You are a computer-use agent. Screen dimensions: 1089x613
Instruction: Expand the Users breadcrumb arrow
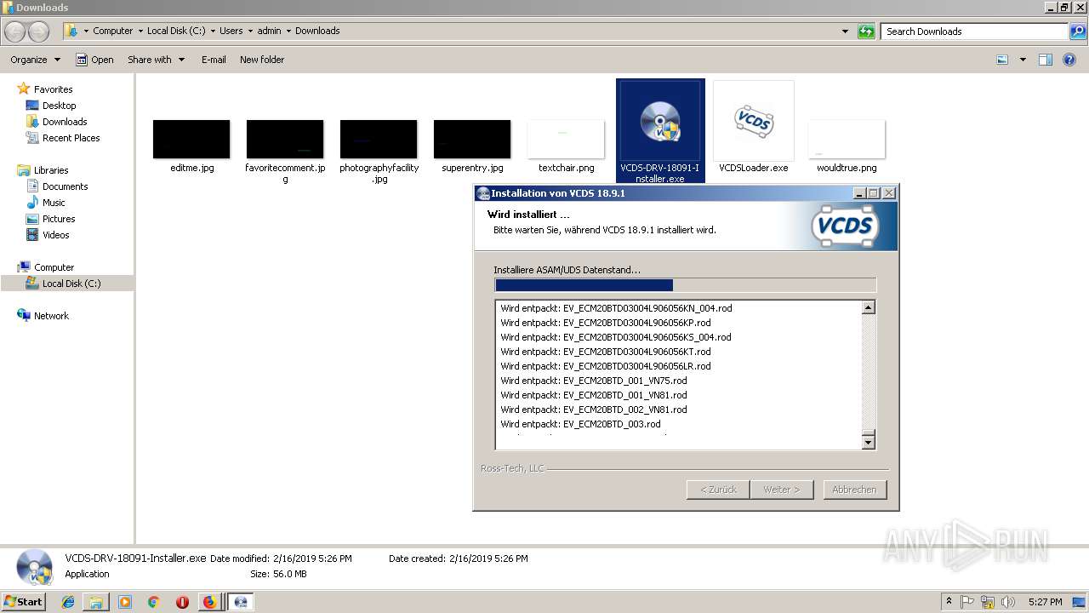[x=250, y=32]
